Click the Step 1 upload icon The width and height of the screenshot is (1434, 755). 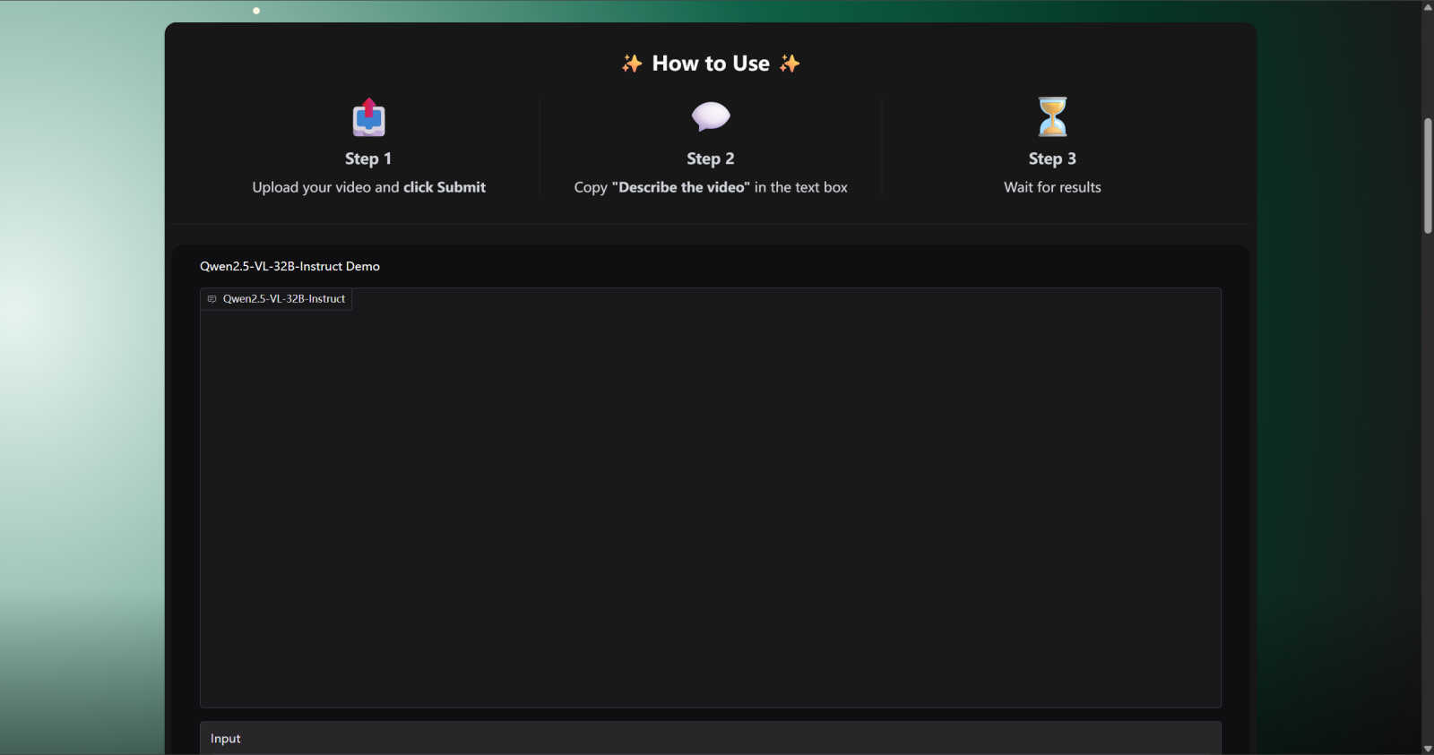pos(368,117)
